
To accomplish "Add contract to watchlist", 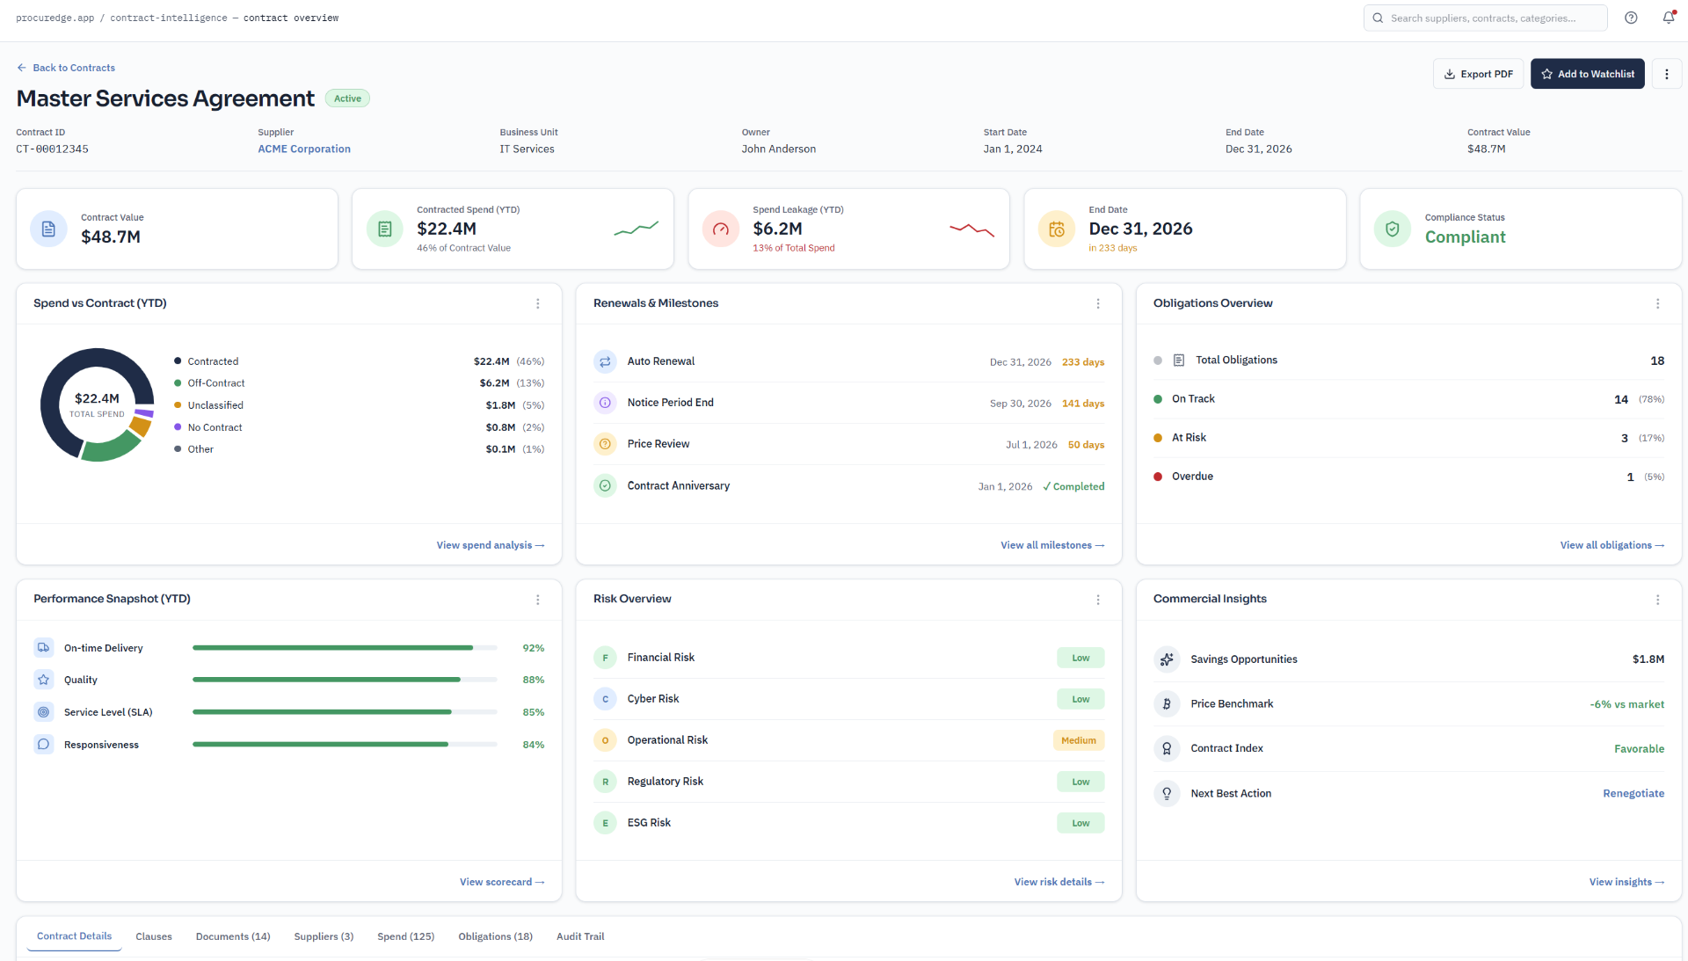I will [1587, 74].
